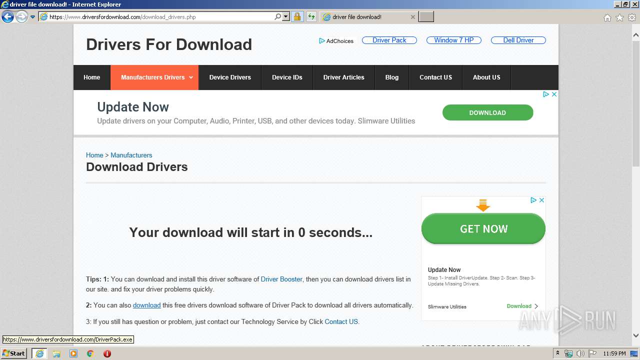Screen dimensions: 640x360
Task: Click the green DOWNLOAD banner button
Action: coord(487,112)
